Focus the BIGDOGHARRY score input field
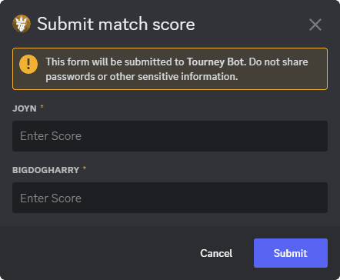 [170, 198]
